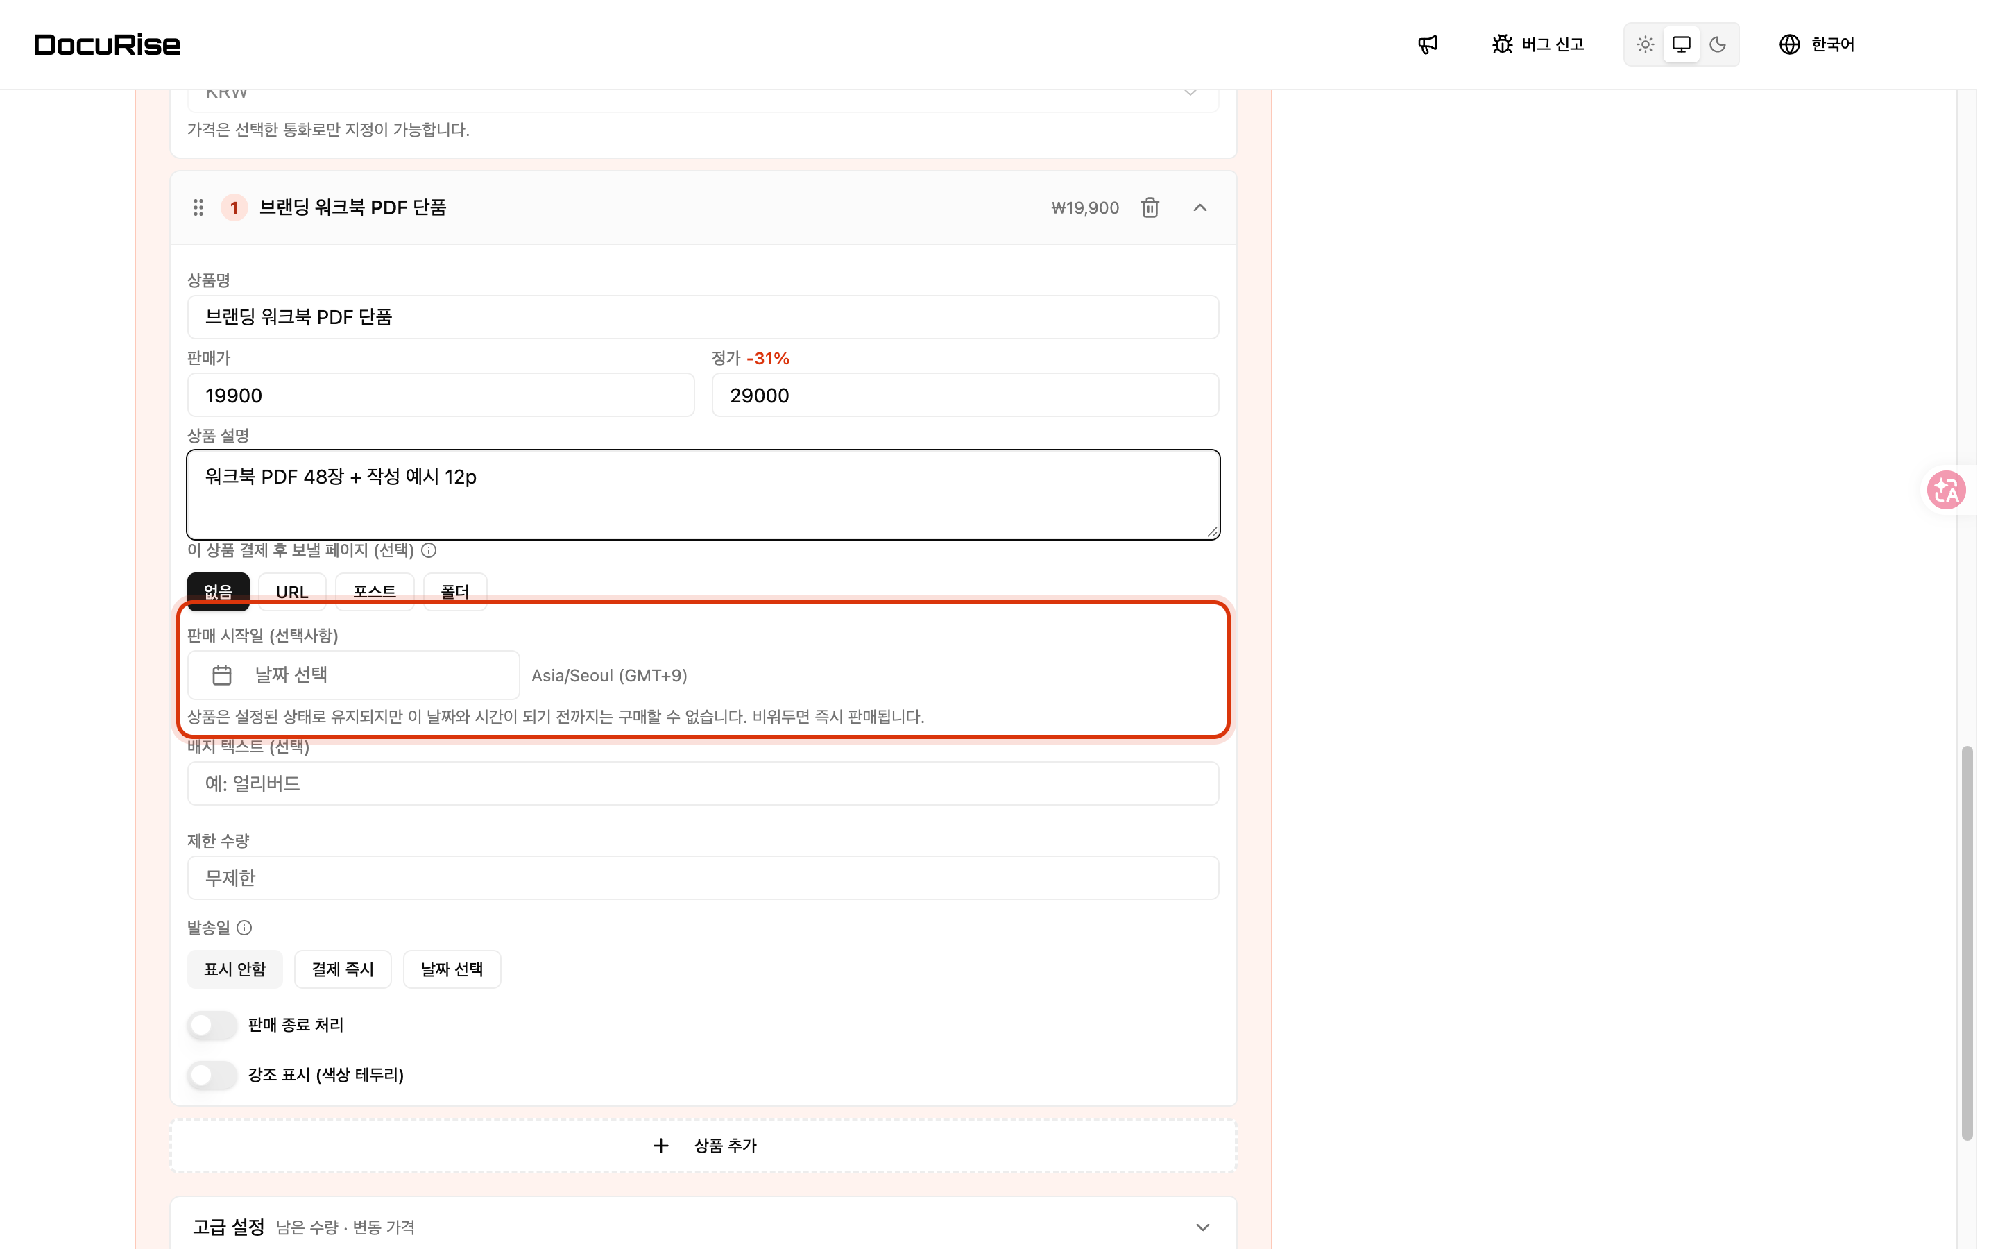Image resolution: width=1998 pixels, height=1249 pixels.
Task: Focus 제한 수량 input field
Action: click(x=703, y=877)
